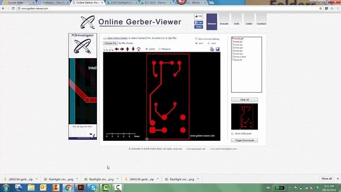Click the zoom in magnifier icon
Viewport: 341px width, 192px height.
click(105, 49)
